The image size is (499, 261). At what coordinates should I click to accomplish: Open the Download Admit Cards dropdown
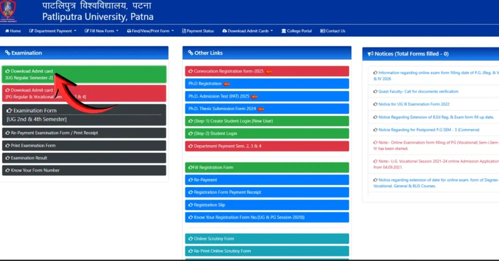pos(248,31)
